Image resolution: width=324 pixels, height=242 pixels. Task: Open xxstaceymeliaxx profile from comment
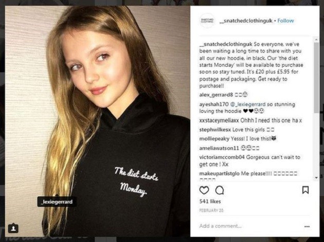219,120
